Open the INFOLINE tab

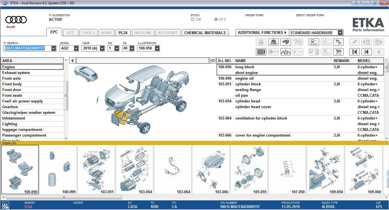click(143, 33)
